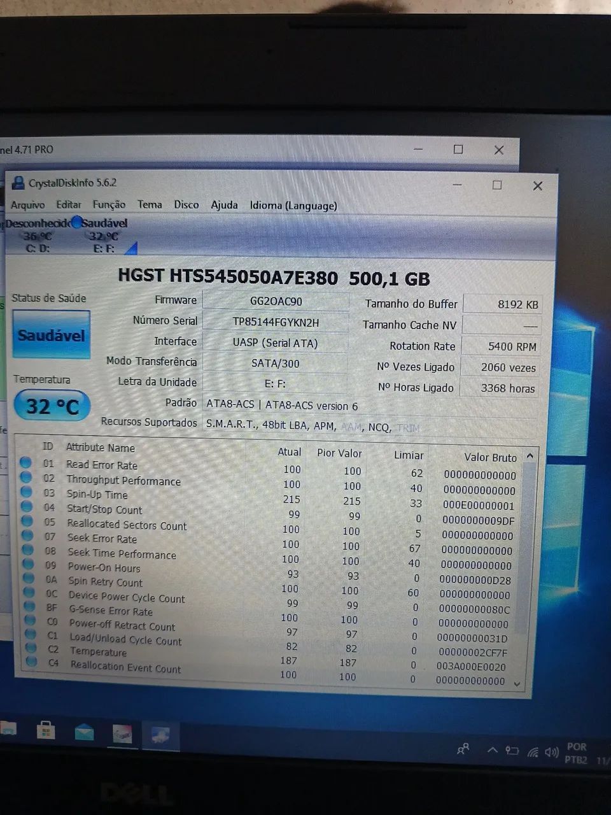Click the transfer mode field SATA/300
The height and width of the screenshot is (815, 611).
275,363
